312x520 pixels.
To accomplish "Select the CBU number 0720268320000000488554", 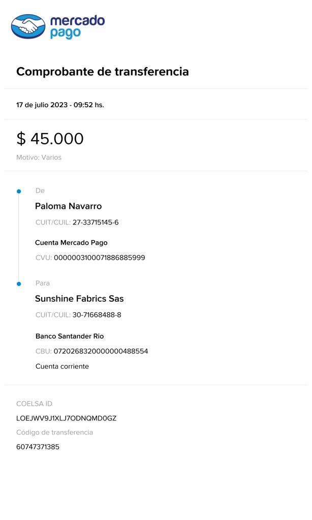I will point(101,351).
